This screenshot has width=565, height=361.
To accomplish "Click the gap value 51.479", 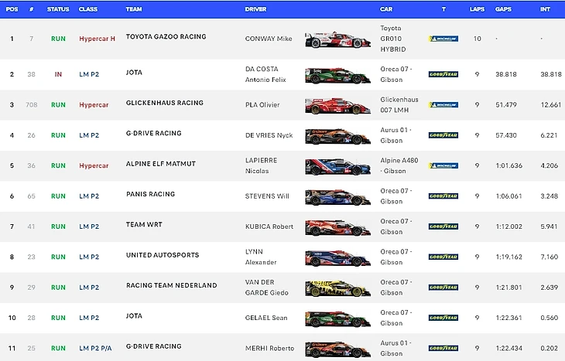I will (x=506, y=104).
